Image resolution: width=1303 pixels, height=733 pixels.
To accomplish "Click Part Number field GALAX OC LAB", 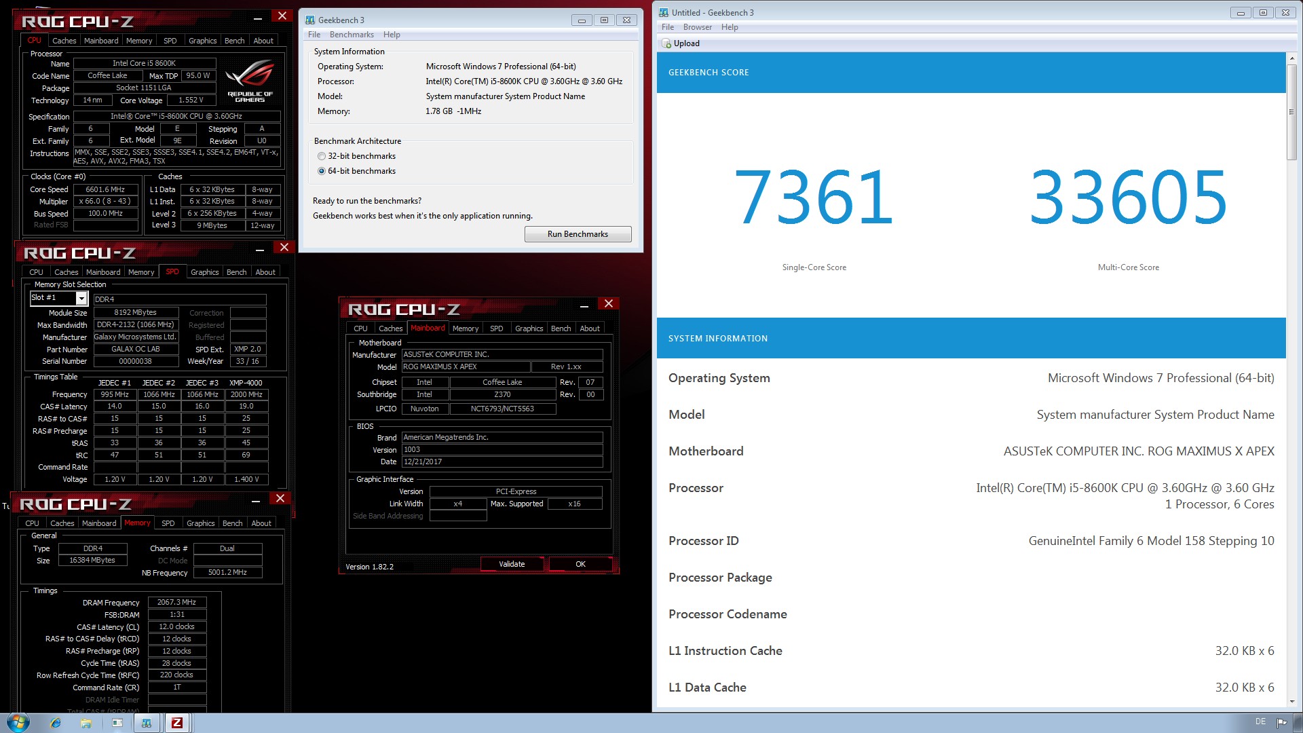I will (x=136, y=349).
